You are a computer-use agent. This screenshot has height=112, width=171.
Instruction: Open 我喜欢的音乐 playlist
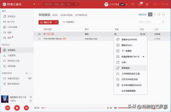(13, 78)
